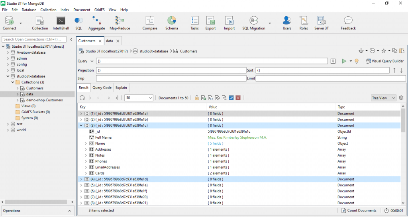Image resolution: width=408 pixels, height=217 pixels.
Task: Open result view settings gear
Action: [x=401, y=98]
